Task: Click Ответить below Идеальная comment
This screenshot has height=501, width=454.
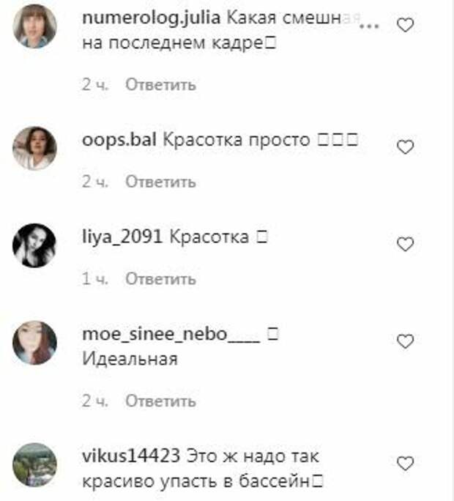Action: (160, 401)
